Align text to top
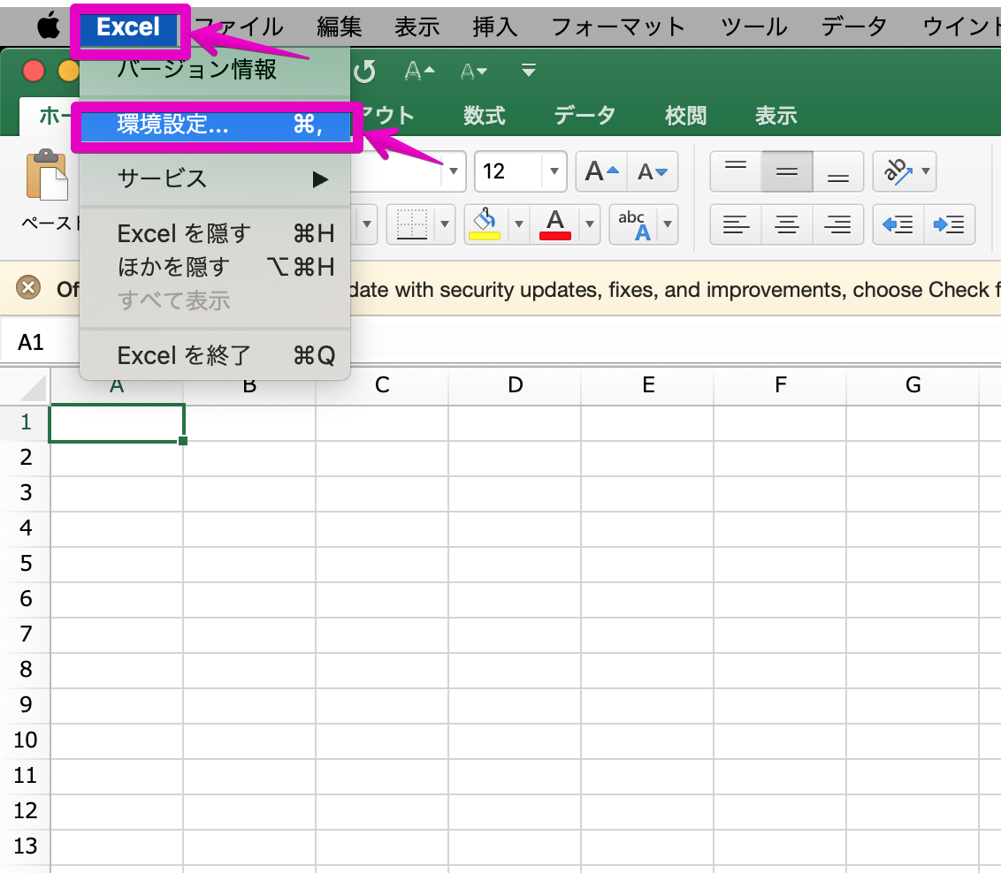 [x=736, y=171]
